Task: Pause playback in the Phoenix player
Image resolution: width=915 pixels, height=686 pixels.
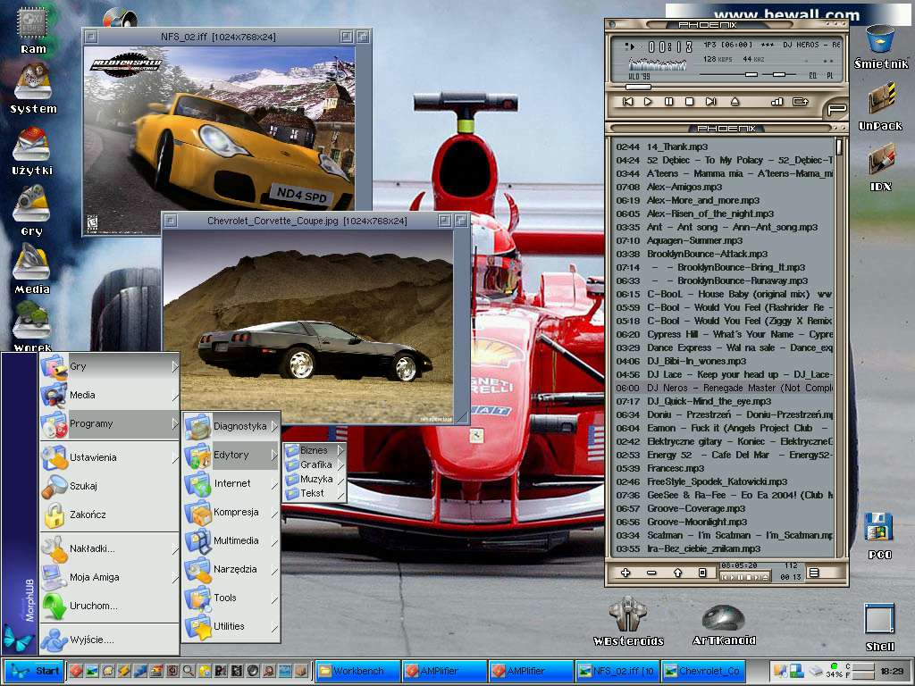Action: tap(668, 102)
